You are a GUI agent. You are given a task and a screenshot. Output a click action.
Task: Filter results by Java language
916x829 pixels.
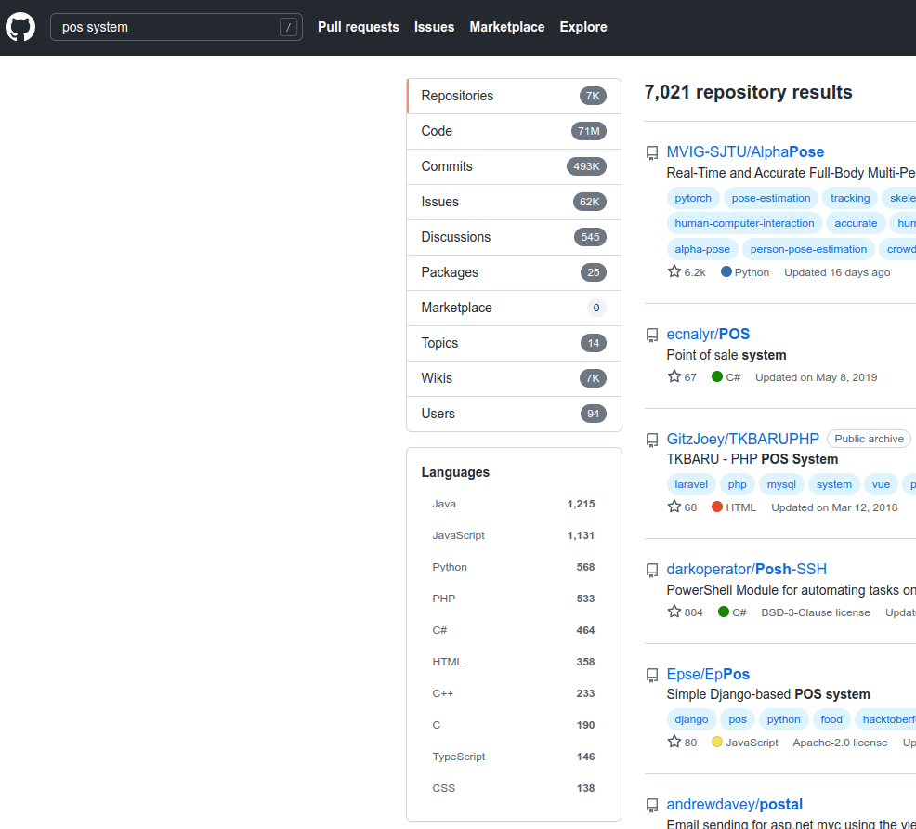514,504
